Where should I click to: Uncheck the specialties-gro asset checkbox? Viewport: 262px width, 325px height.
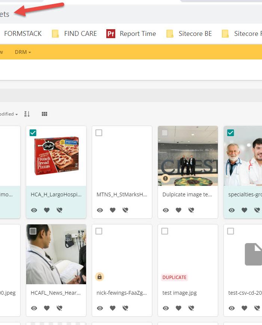click(231, 133)
